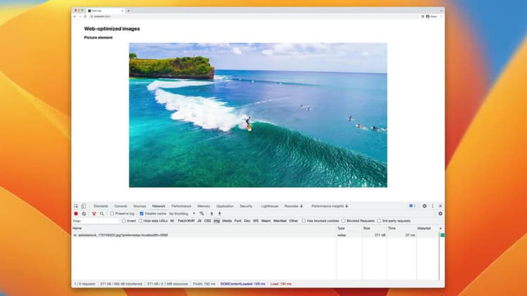Image resolution: width=527 pixels, height=296 pixels.
Task: Filter requests by CSS
Action: click(x=207, y=221)
